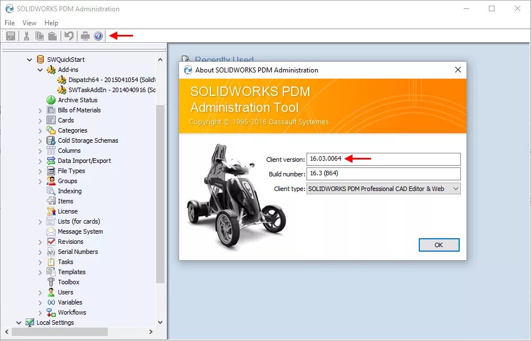Screen dimensions: 531x341
Task: Expand the Cards node
Action: point(40,121)
